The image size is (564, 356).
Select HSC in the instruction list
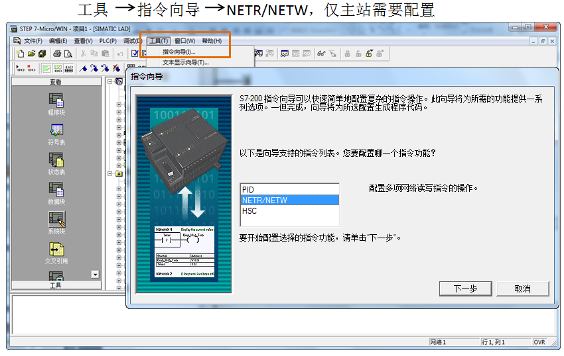point(289,211)
